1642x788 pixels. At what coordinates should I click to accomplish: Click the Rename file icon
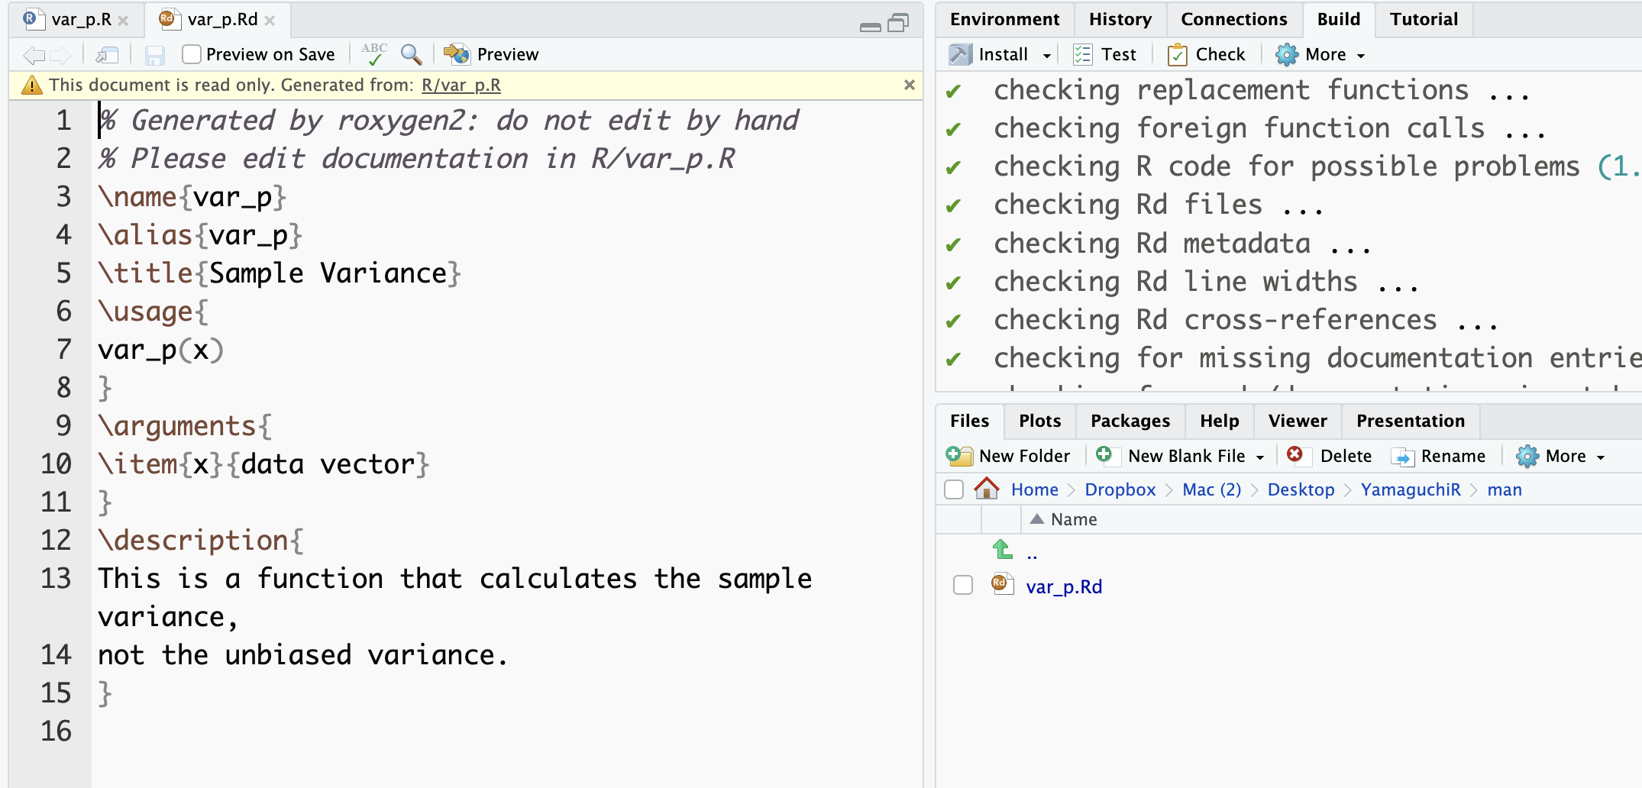point(1402,457)
